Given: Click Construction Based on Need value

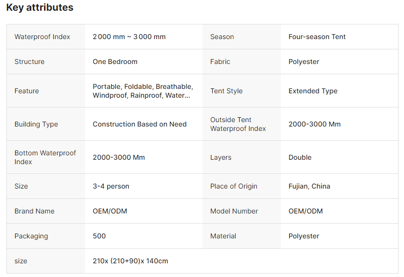Looking at the screenshot, I should (x=139, y=124).
